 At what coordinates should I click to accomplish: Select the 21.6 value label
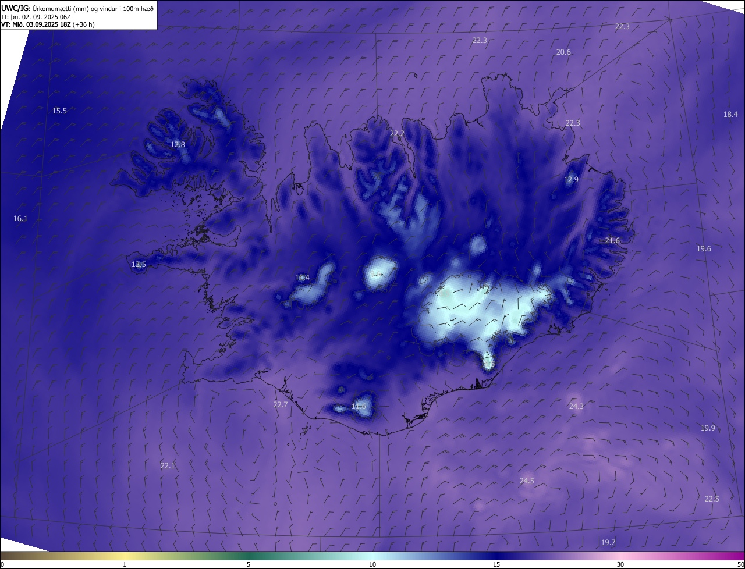612,241
